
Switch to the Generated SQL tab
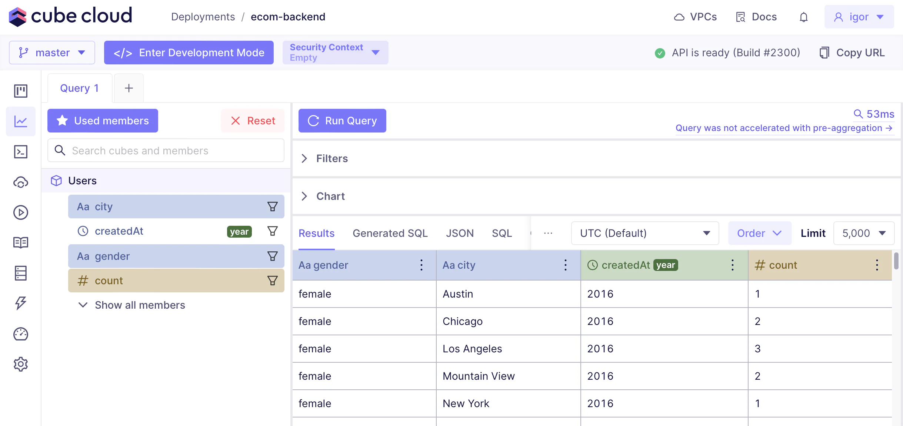390,233
